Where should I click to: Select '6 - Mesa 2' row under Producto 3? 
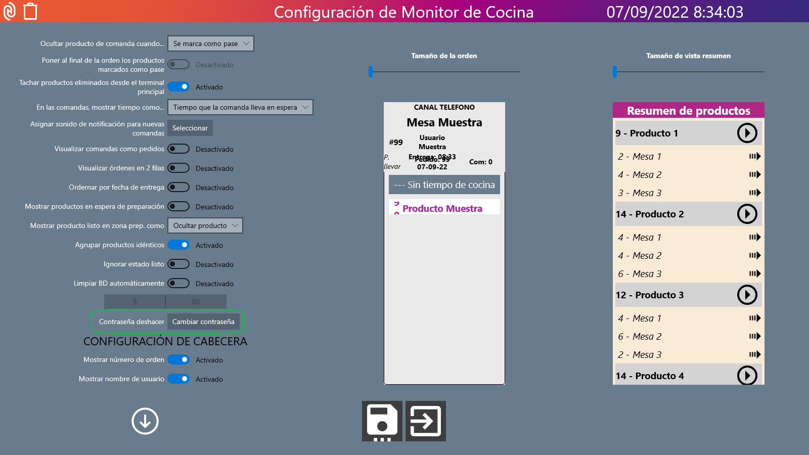coord(688,337)
